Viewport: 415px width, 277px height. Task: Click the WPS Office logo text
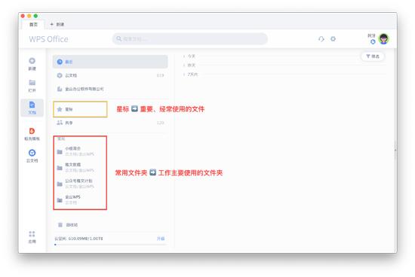tap(48, 39)
